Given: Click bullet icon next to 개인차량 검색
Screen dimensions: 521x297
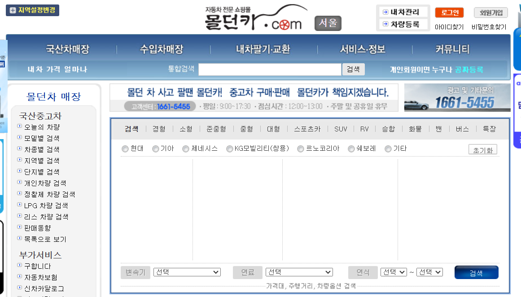Looking at the screenshot, I should (20, 182).
